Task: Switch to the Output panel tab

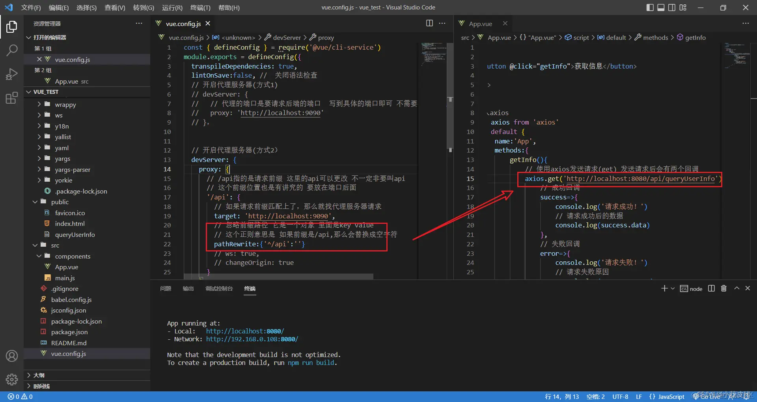Action: (188, 288)
